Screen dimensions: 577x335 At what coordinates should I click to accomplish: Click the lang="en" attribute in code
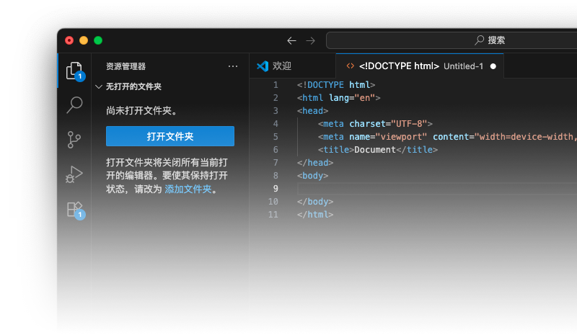pyautogui.click(x=352, y=98)
